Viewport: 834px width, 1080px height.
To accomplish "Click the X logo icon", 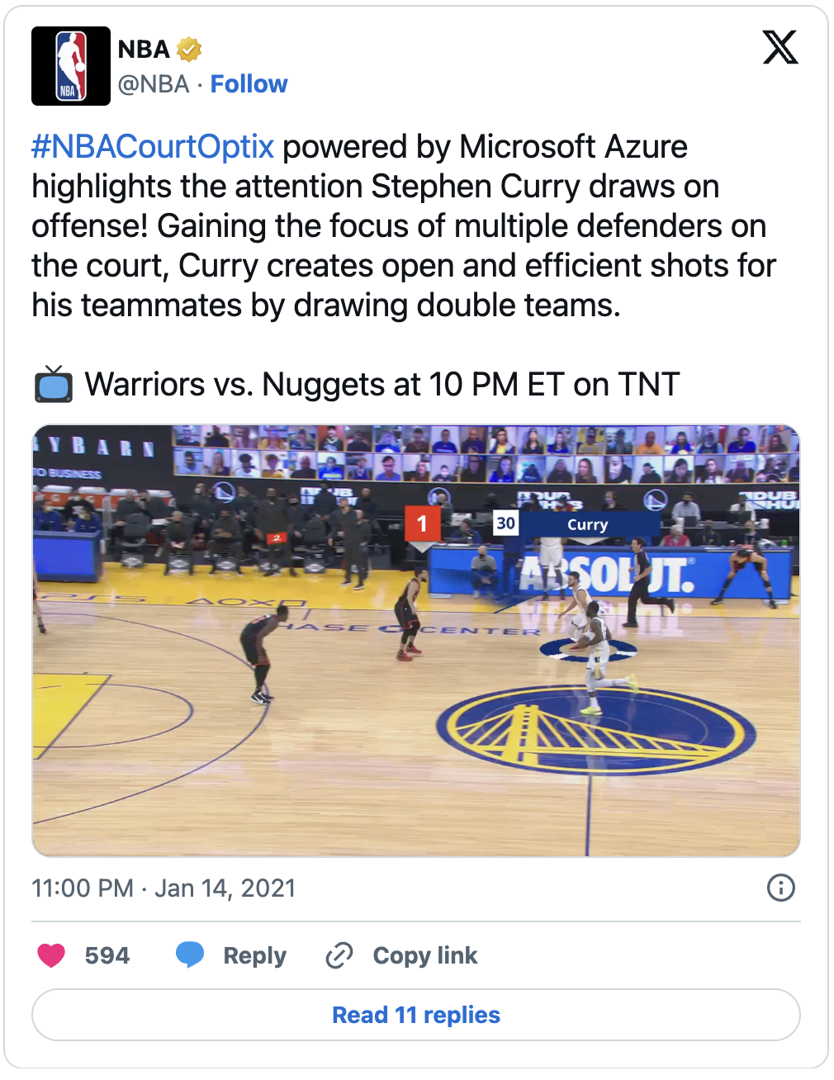I will [x=780, y=47].
